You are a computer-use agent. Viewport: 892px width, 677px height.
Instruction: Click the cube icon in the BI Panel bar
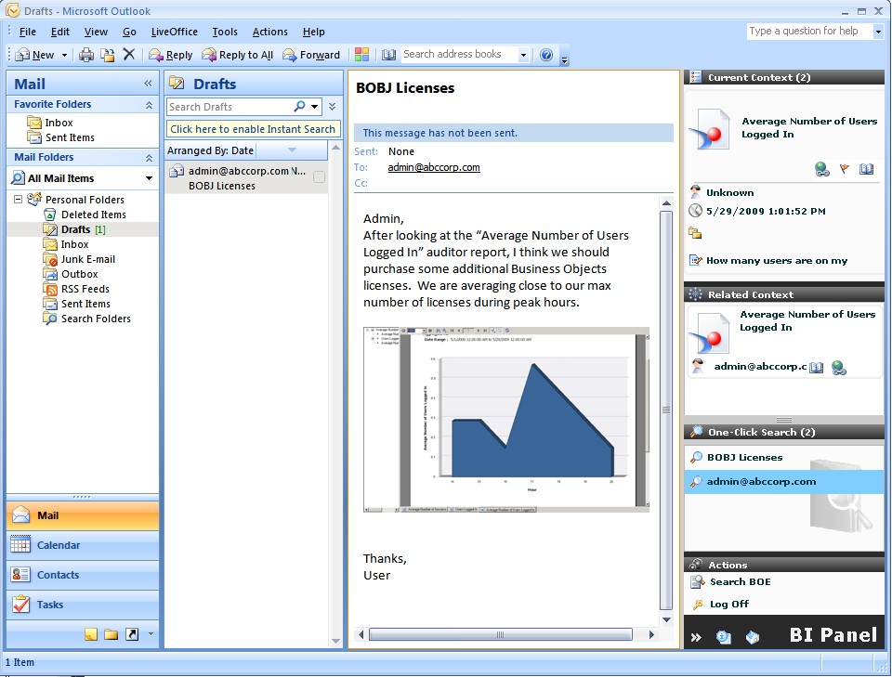(x=752, y=637)
